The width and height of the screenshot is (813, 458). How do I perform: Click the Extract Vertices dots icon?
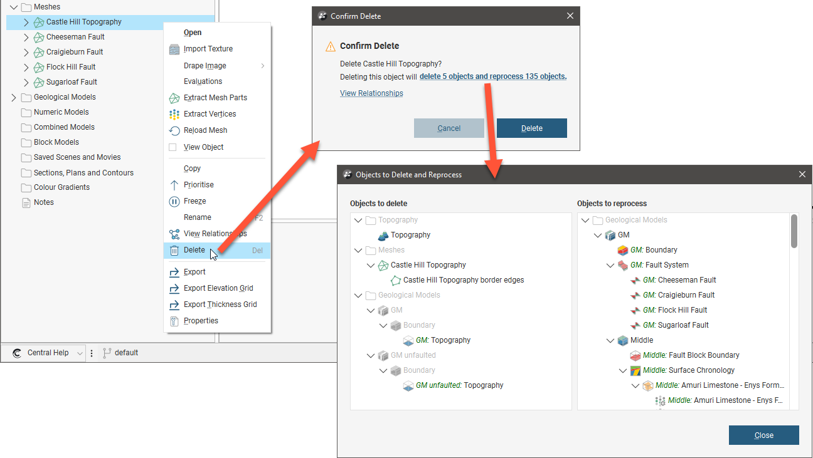point(174,114)
